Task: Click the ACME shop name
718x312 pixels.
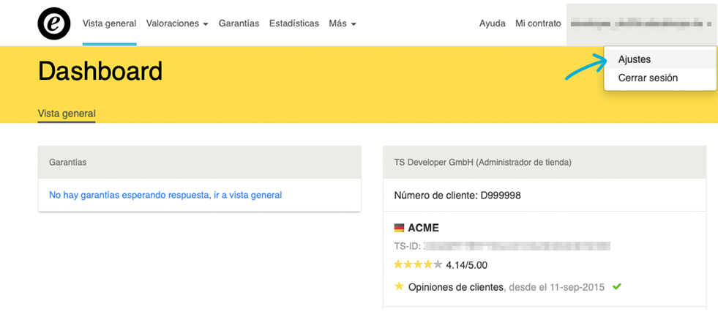Action: pos(423,228)
